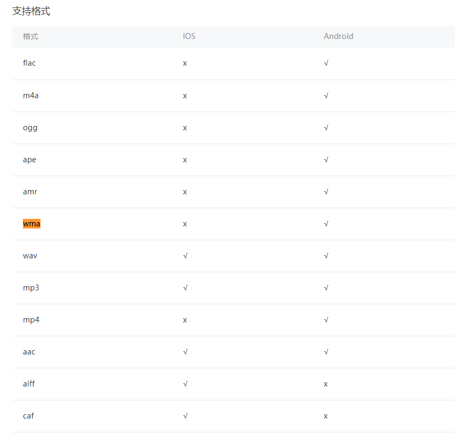Click the Android x mark in caf row
The width and height of the screenshot is (455, 434).
click(x=325, y=416)
